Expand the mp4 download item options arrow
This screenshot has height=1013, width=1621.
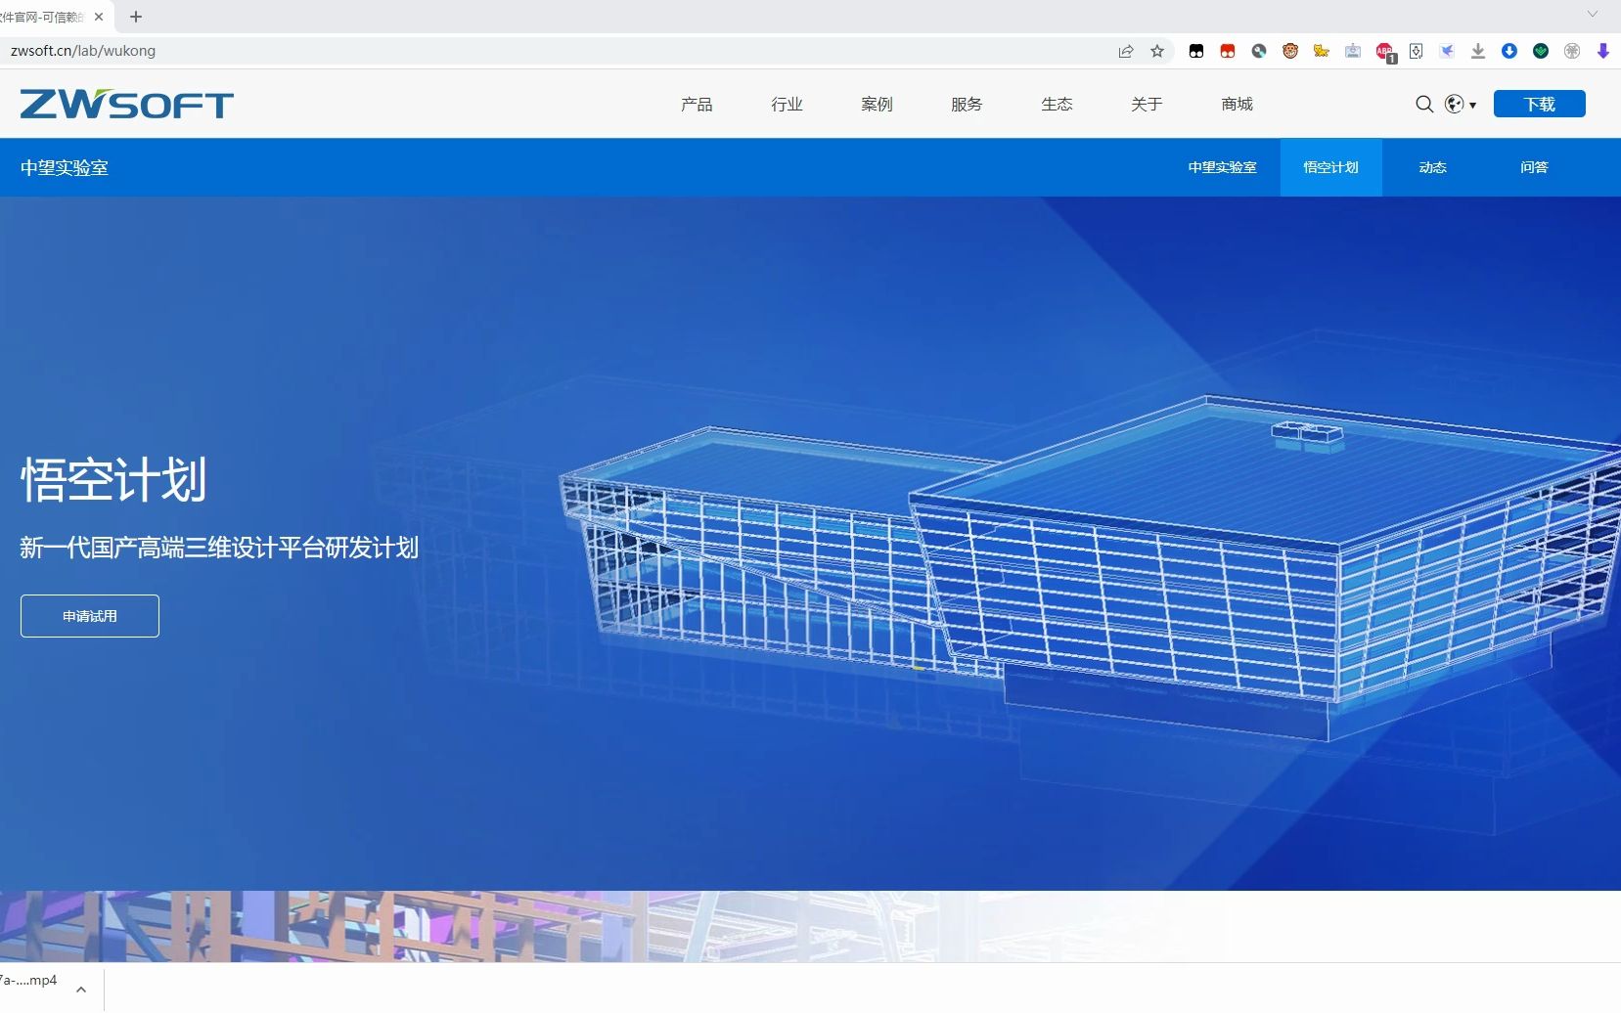pos(81,990)
